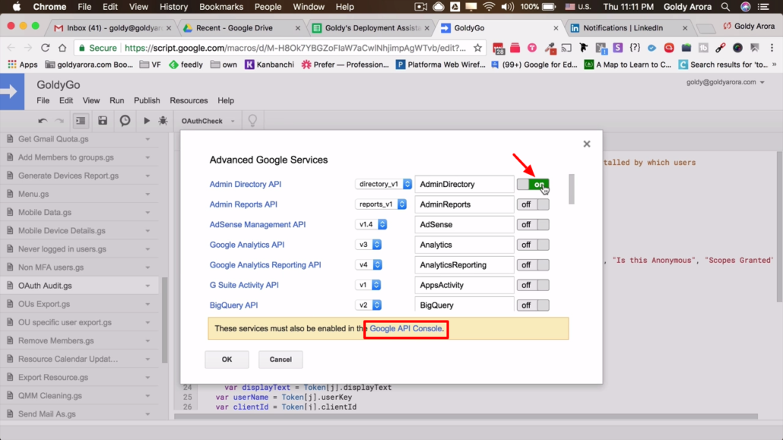Save the script with the floppy icon
This screenshot has height=440, width=783.
(x=103, y=120)
